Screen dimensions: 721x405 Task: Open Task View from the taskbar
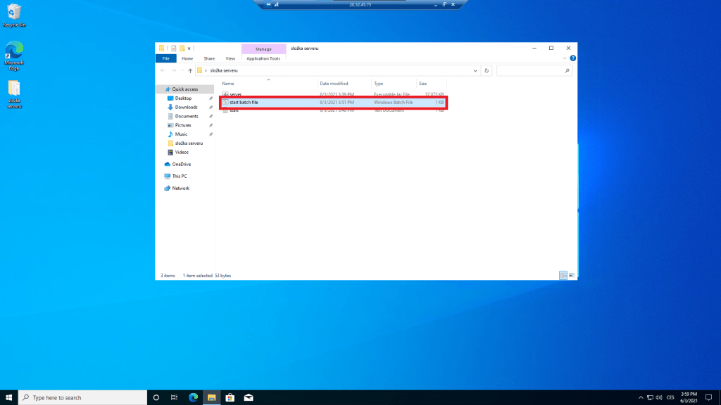(175, 397)
